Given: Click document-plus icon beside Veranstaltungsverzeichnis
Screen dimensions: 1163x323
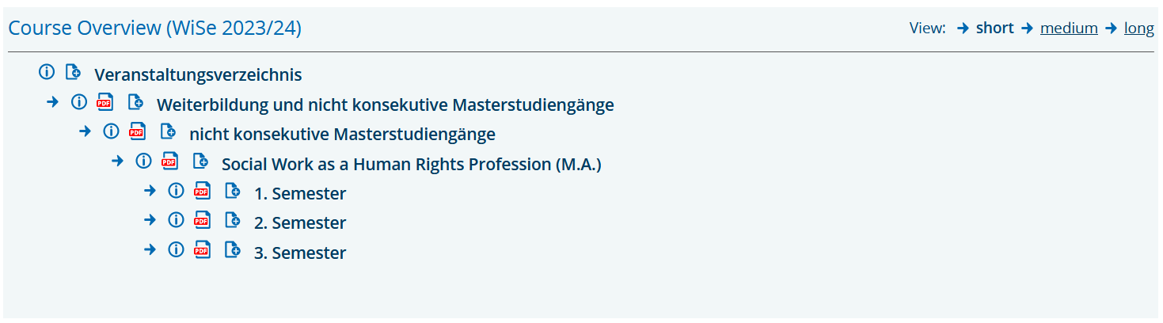Looking at the screenshot, I should tap(72, 72).
